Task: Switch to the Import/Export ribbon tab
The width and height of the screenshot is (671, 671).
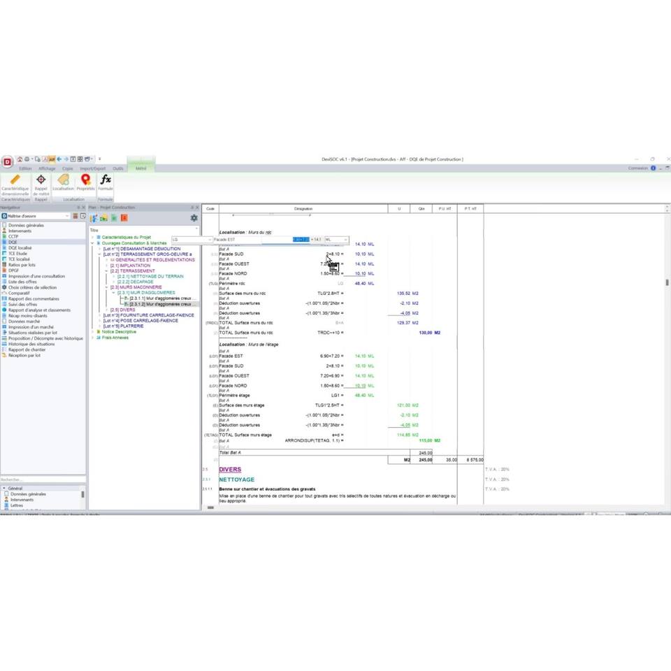Action: [92, 168]
